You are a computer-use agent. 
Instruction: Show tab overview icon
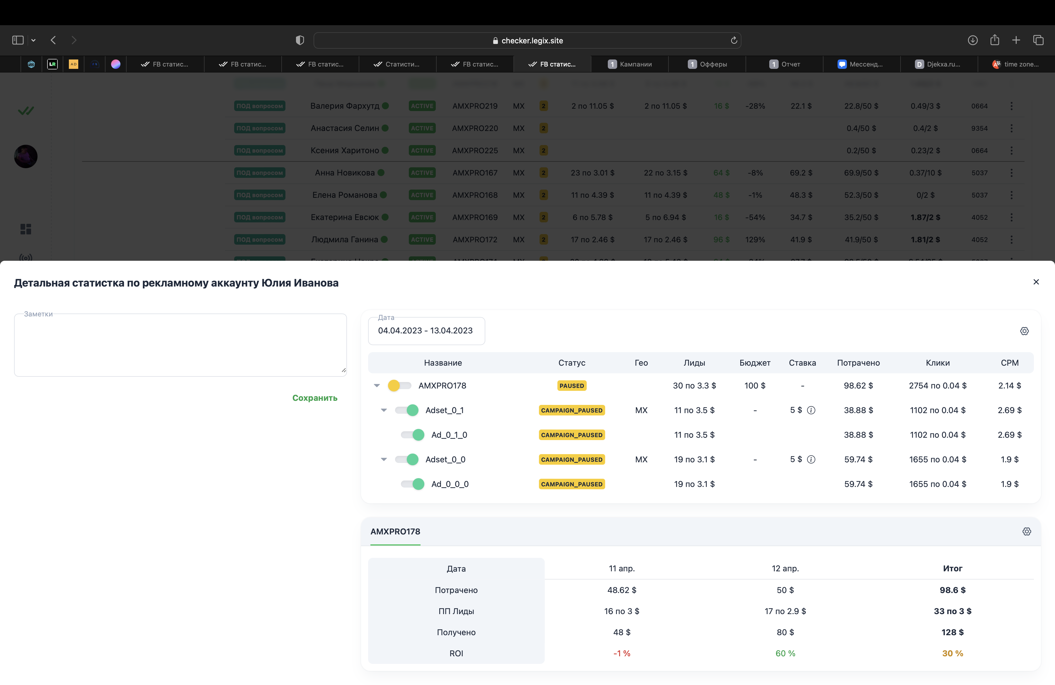pos(1038,40)
